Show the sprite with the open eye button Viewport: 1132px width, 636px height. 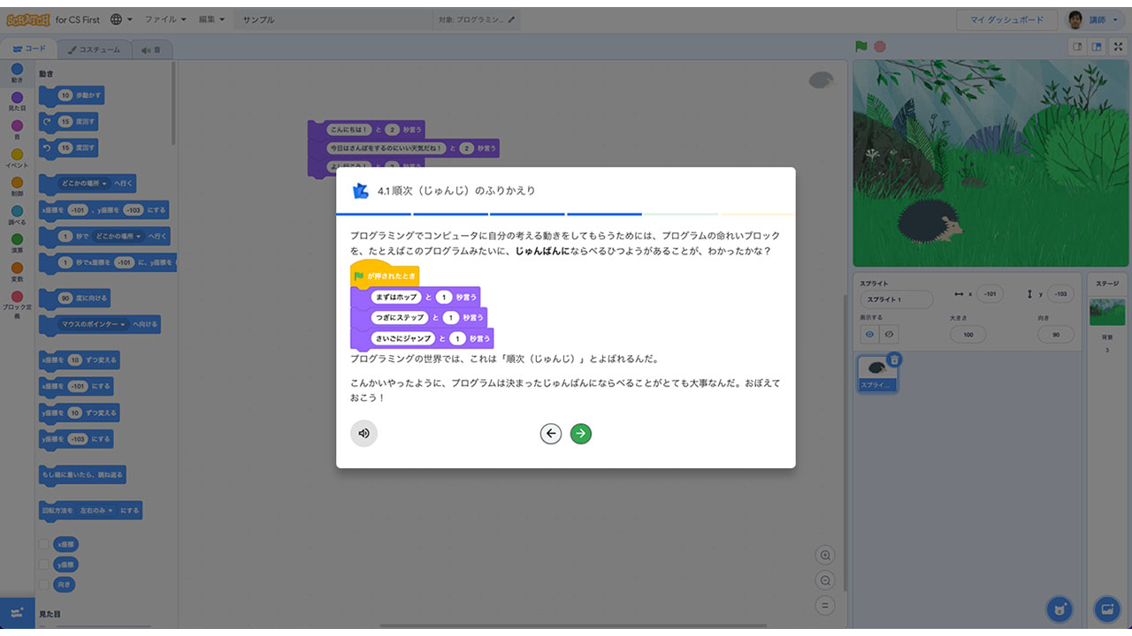[x=870, y=335]
